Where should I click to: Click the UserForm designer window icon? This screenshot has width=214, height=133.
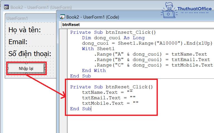pyautogui.click(x=6, y=7)
